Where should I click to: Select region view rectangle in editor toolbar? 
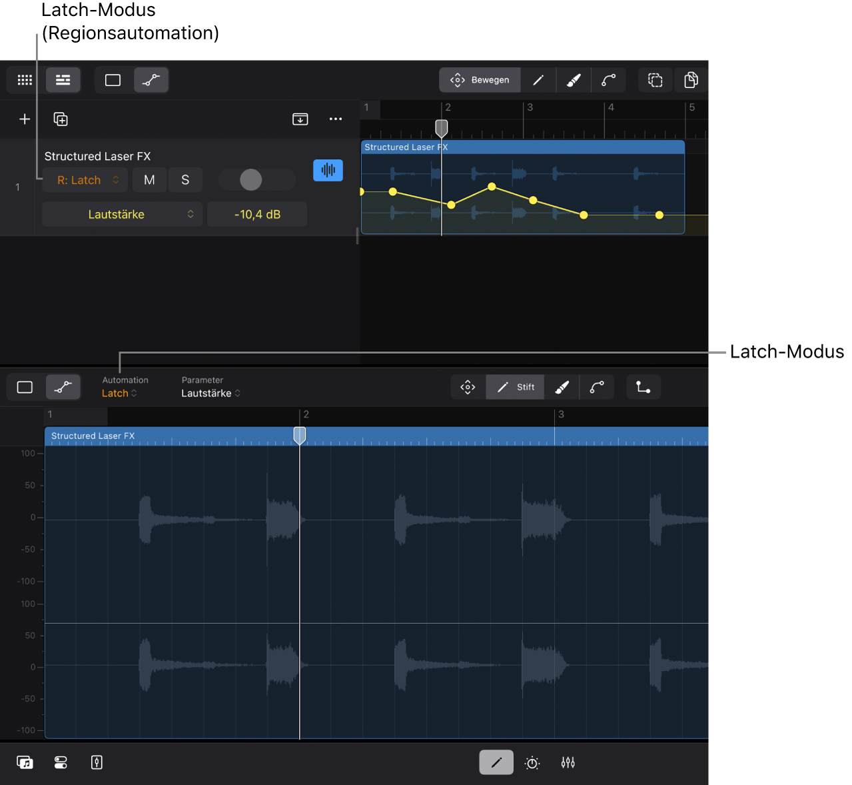click(x=25, y=387)
